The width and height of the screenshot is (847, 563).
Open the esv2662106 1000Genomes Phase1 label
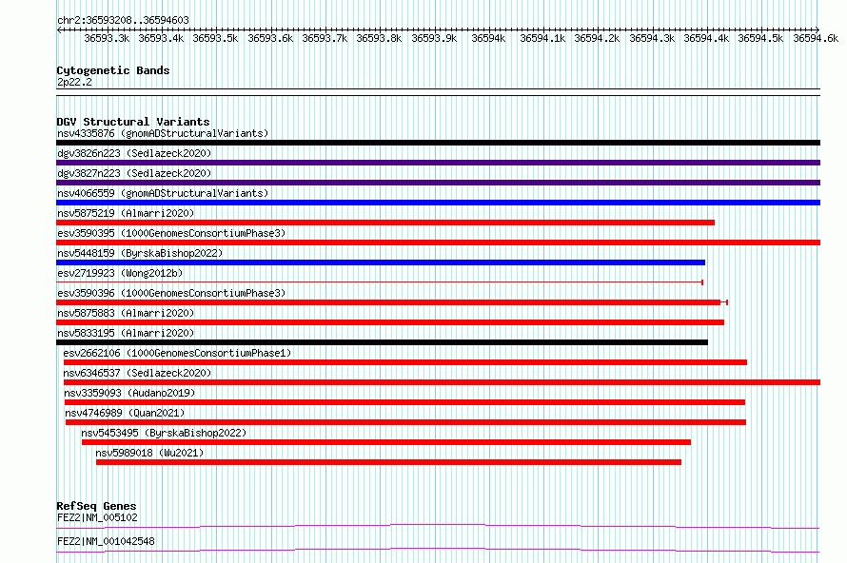point(177,353)
